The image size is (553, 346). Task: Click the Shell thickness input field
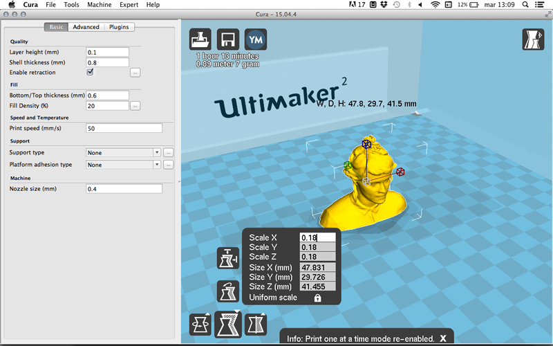[x=108, y=62]
